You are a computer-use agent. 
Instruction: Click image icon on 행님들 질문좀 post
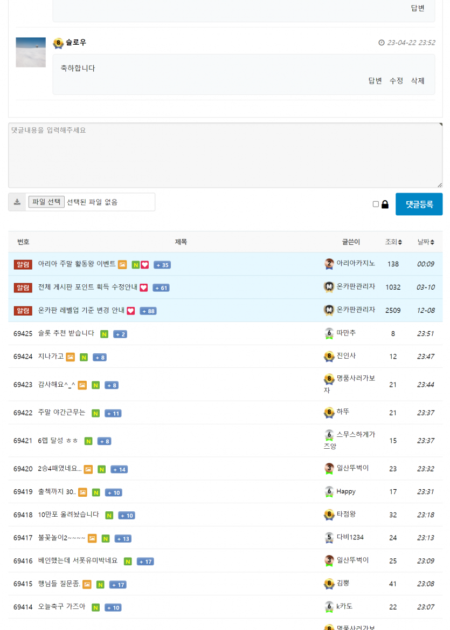(x=87, y=585)
